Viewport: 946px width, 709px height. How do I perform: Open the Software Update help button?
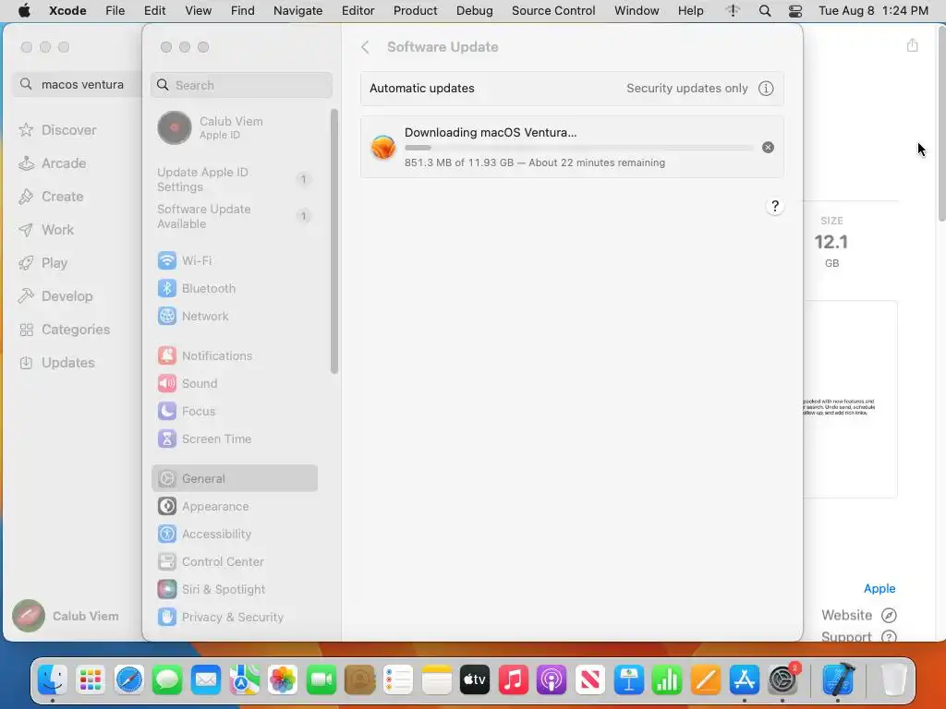(x=775, y=206)
